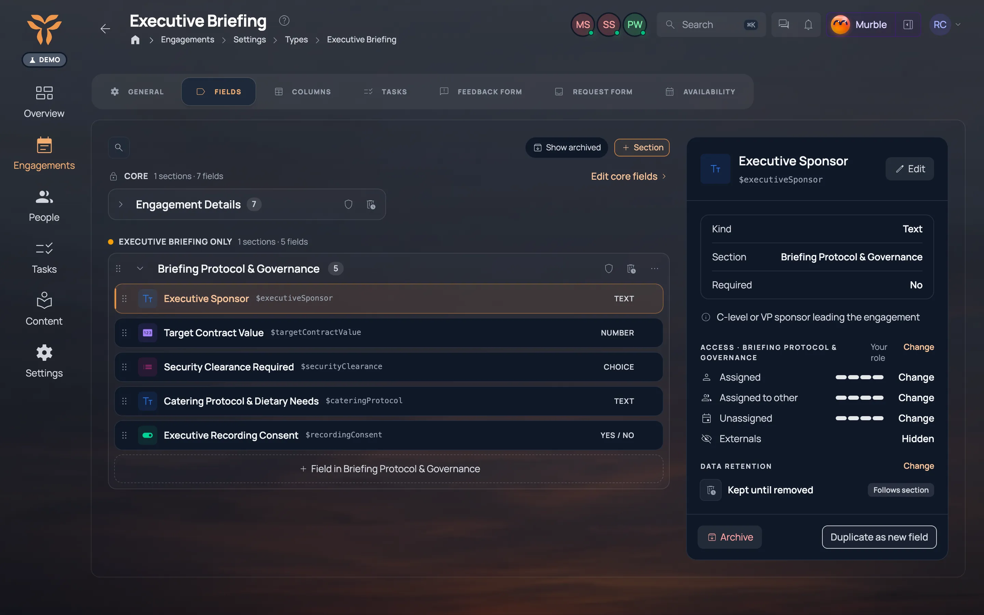The height and width of the screenshot is (615, 984).
Task: Add a new Section
Action: coord(642,147)
